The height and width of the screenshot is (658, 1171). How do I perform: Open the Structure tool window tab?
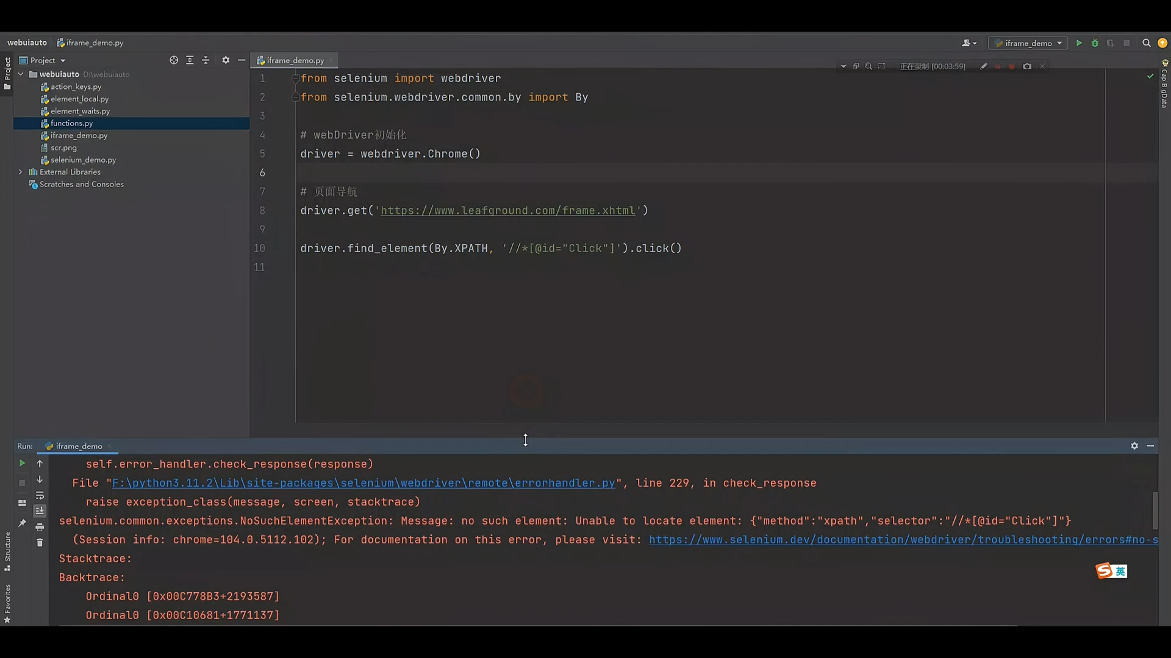[7, 551]
